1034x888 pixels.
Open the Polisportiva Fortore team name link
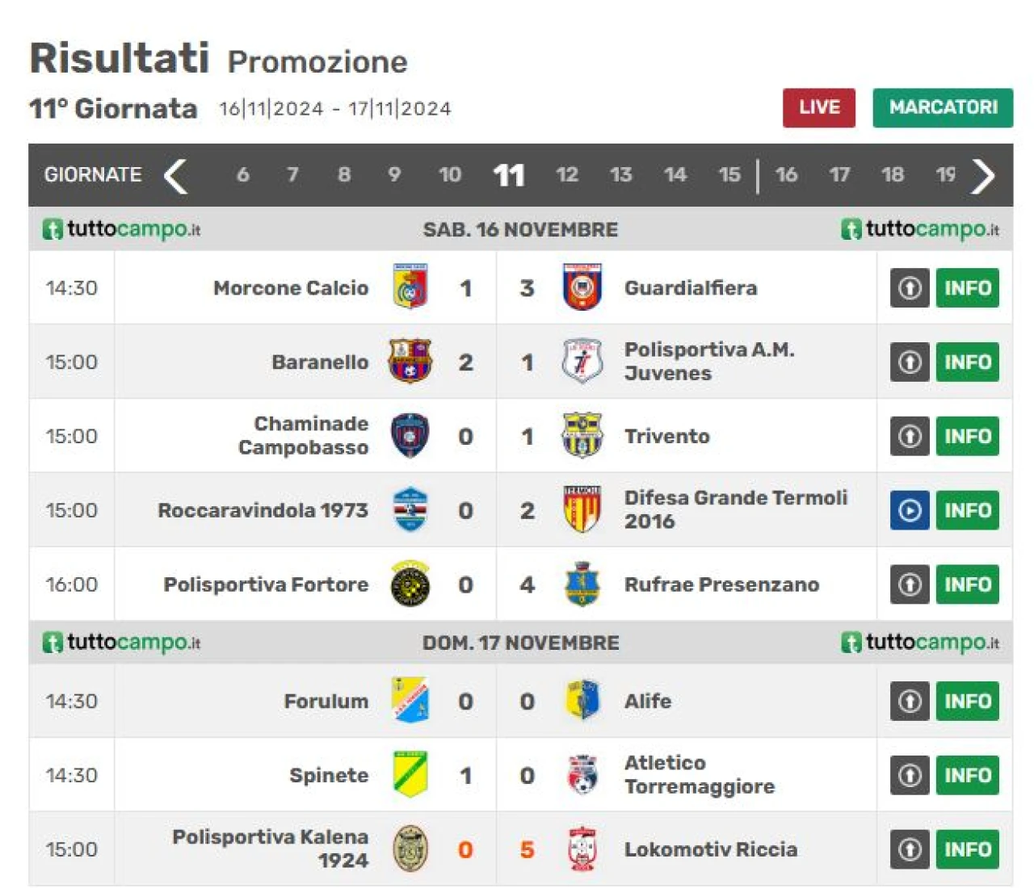pyautogui.click(x=266, y=584)
